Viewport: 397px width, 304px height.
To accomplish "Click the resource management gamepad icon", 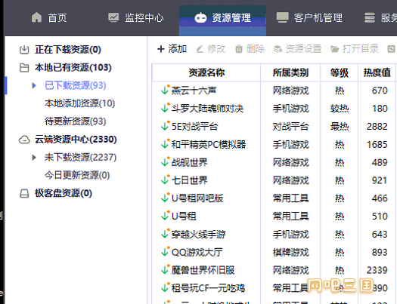I will 200,17.
